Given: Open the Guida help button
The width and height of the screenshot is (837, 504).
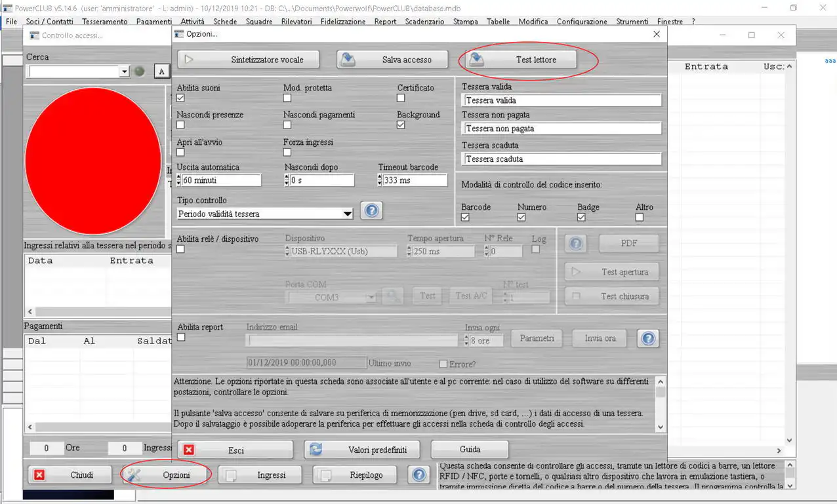Looking at the screenshot, I should 470,450.
